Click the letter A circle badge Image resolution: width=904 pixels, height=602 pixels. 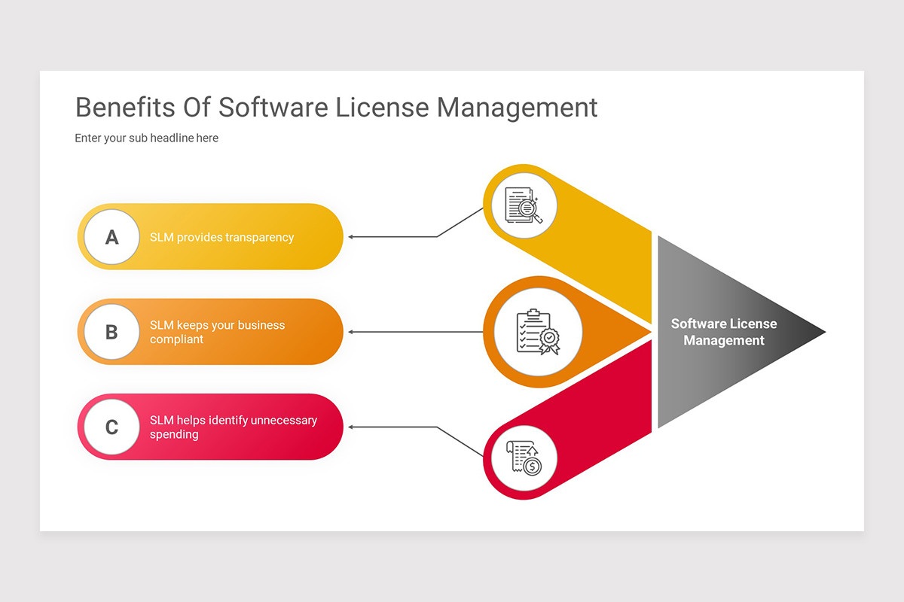[111, 236]
